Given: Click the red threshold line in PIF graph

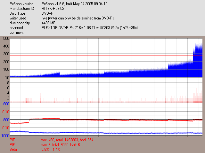Looking at the screenshot, I should click(106, 93).
